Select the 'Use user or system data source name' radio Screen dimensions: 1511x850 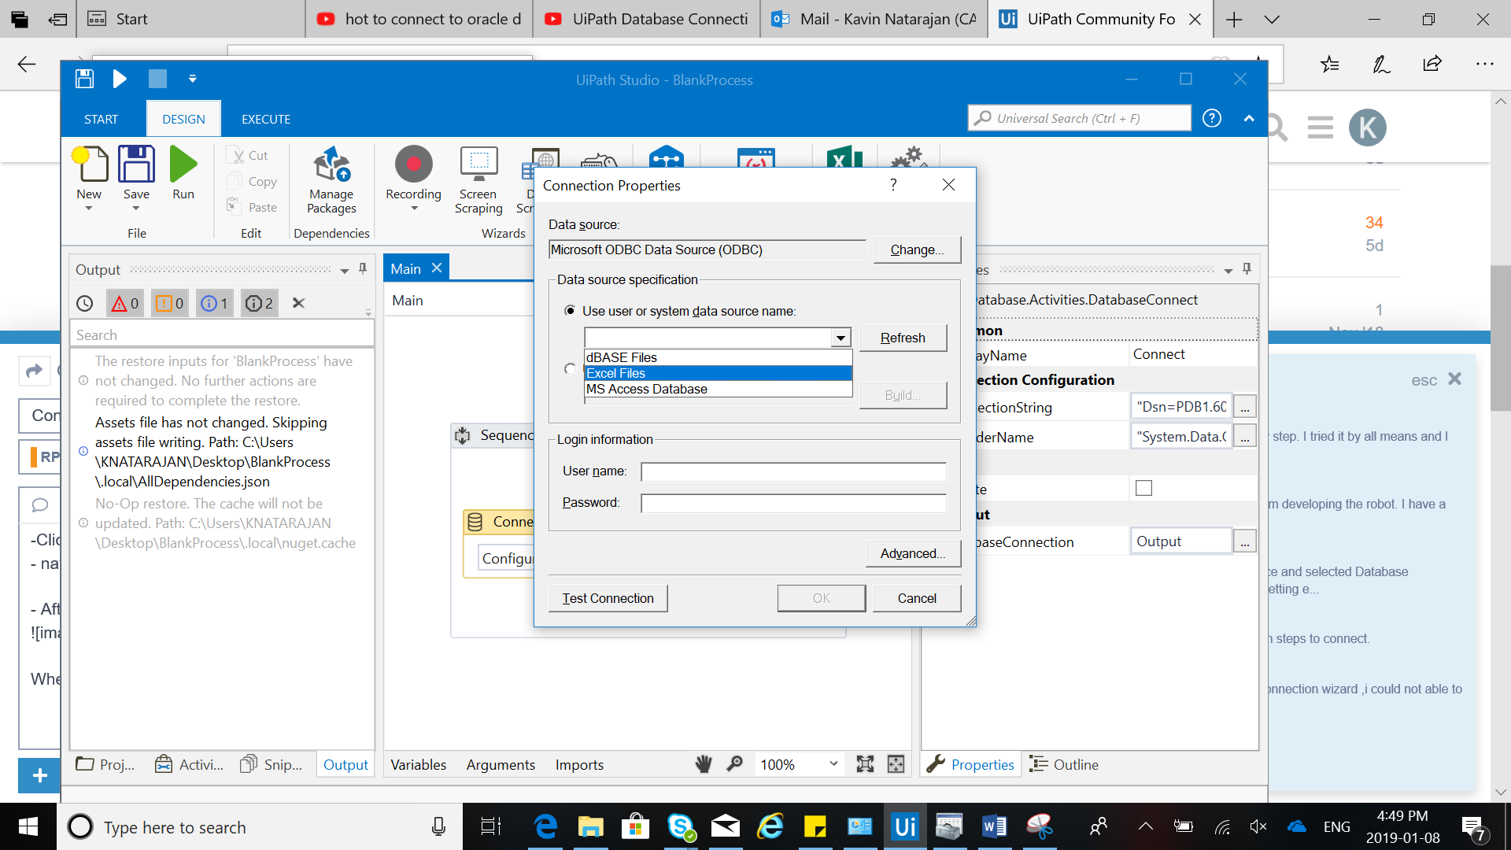coord(571,311)
